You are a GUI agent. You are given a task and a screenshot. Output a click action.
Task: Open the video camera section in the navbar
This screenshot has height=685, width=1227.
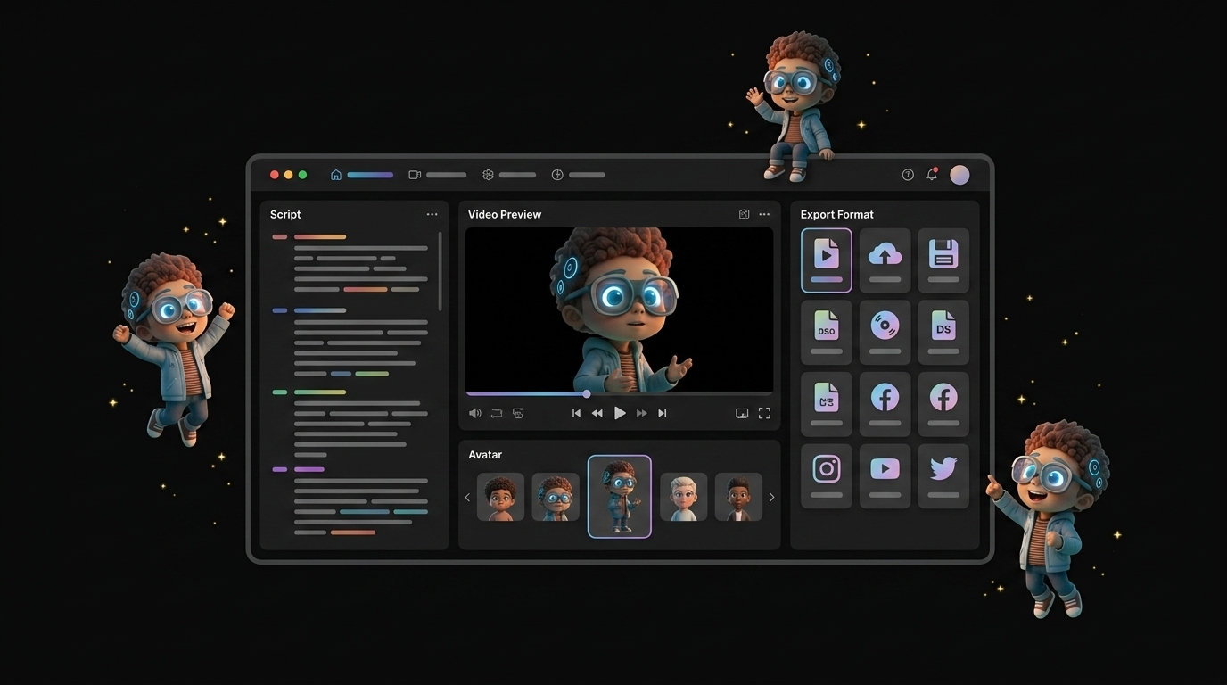point(414,175)
